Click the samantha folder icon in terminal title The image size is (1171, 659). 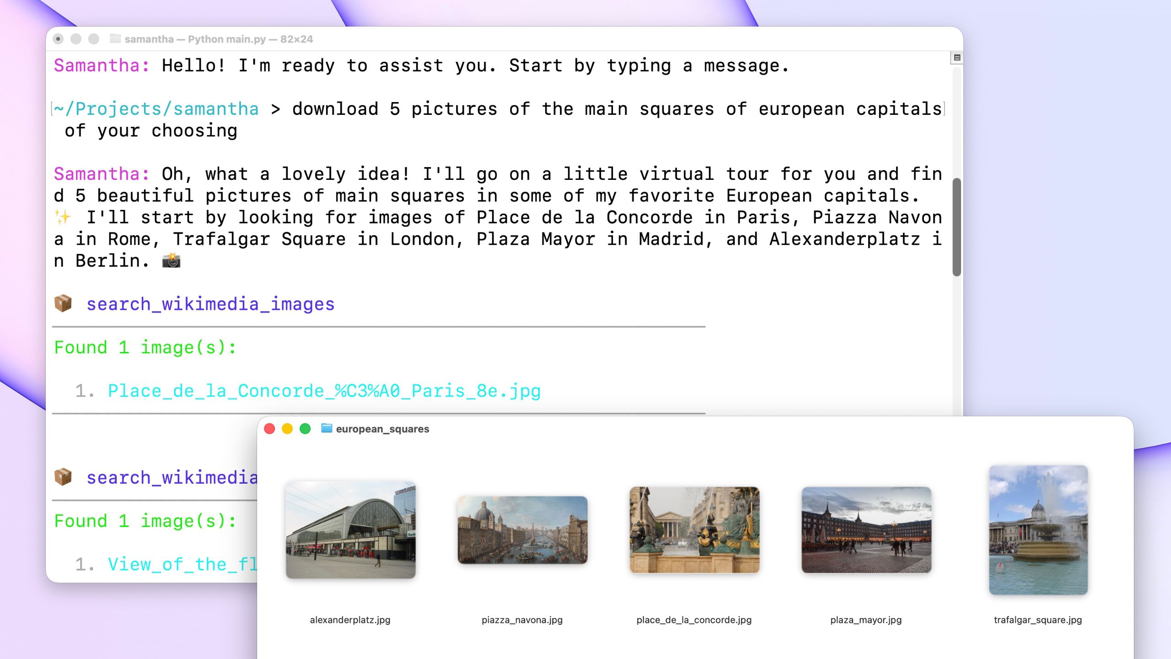(115, 39)
